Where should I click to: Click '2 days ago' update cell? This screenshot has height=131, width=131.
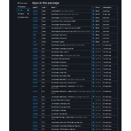tap(106, 11)
